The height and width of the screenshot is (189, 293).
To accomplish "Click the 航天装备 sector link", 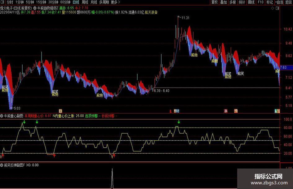I will pos(151,12).
